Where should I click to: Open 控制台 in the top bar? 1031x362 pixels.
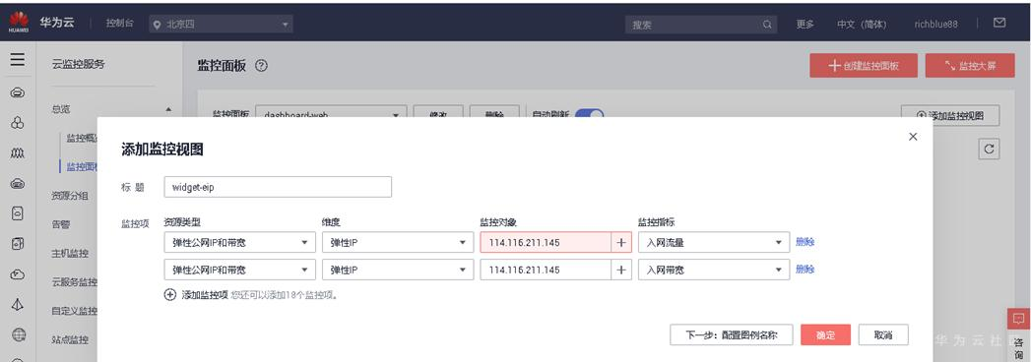click(x=120, y=24)
